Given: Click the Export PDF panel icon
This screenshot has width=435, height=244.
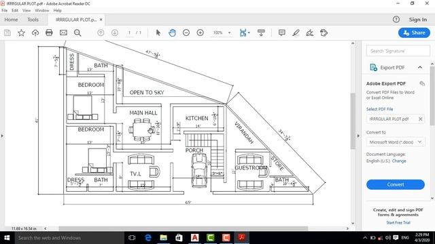Looking at the screenshot, I should (373, 68).
